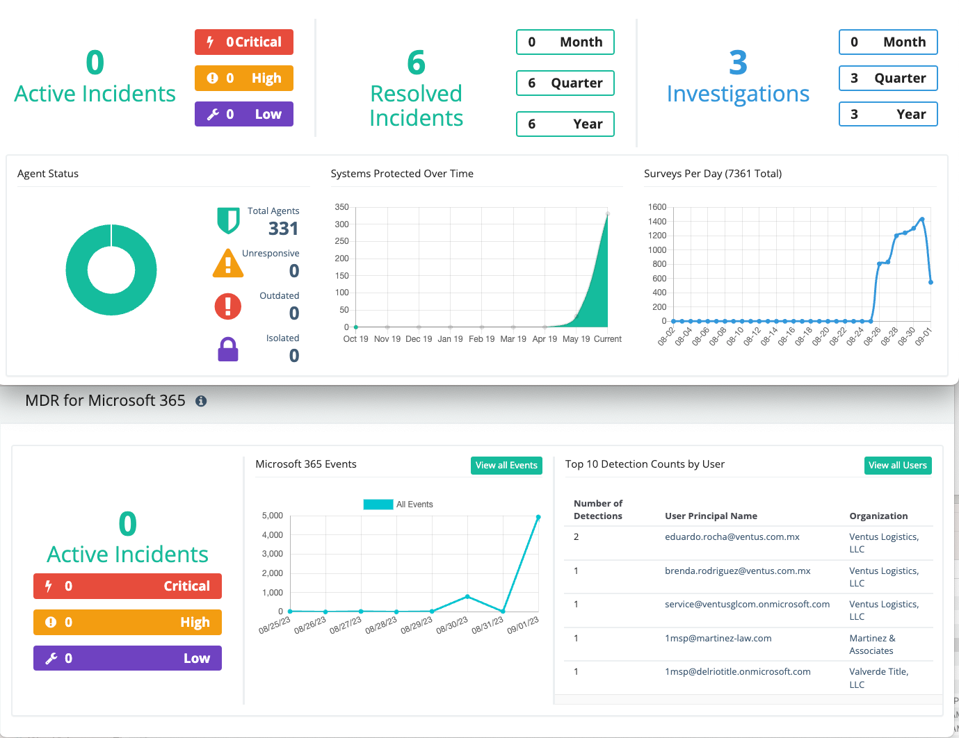Screen dimensions: 959x738
Task: Click the Organization column header
Action: pos(878,516)
